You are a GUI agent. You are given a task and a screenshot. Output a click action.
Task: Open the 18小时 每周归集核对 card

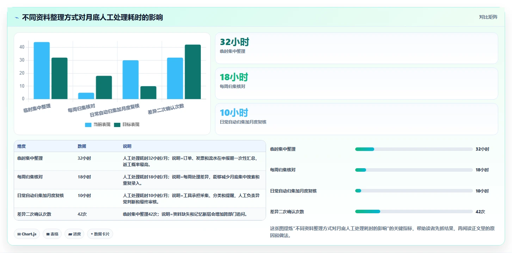356,83
